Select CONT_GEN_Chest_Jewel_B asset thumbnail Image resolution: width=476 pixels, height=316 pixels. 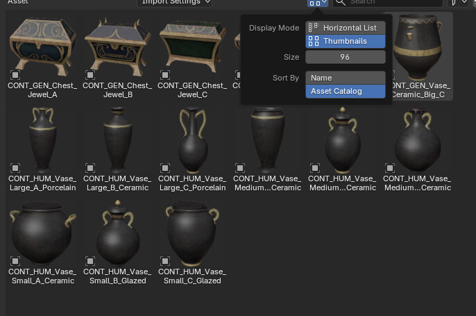coord(117,56)
